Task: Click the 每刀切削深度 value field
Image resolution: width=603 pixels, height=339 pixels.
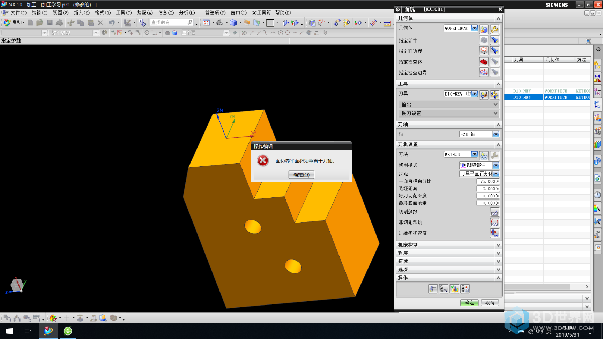Action: (x=488, y=196)
